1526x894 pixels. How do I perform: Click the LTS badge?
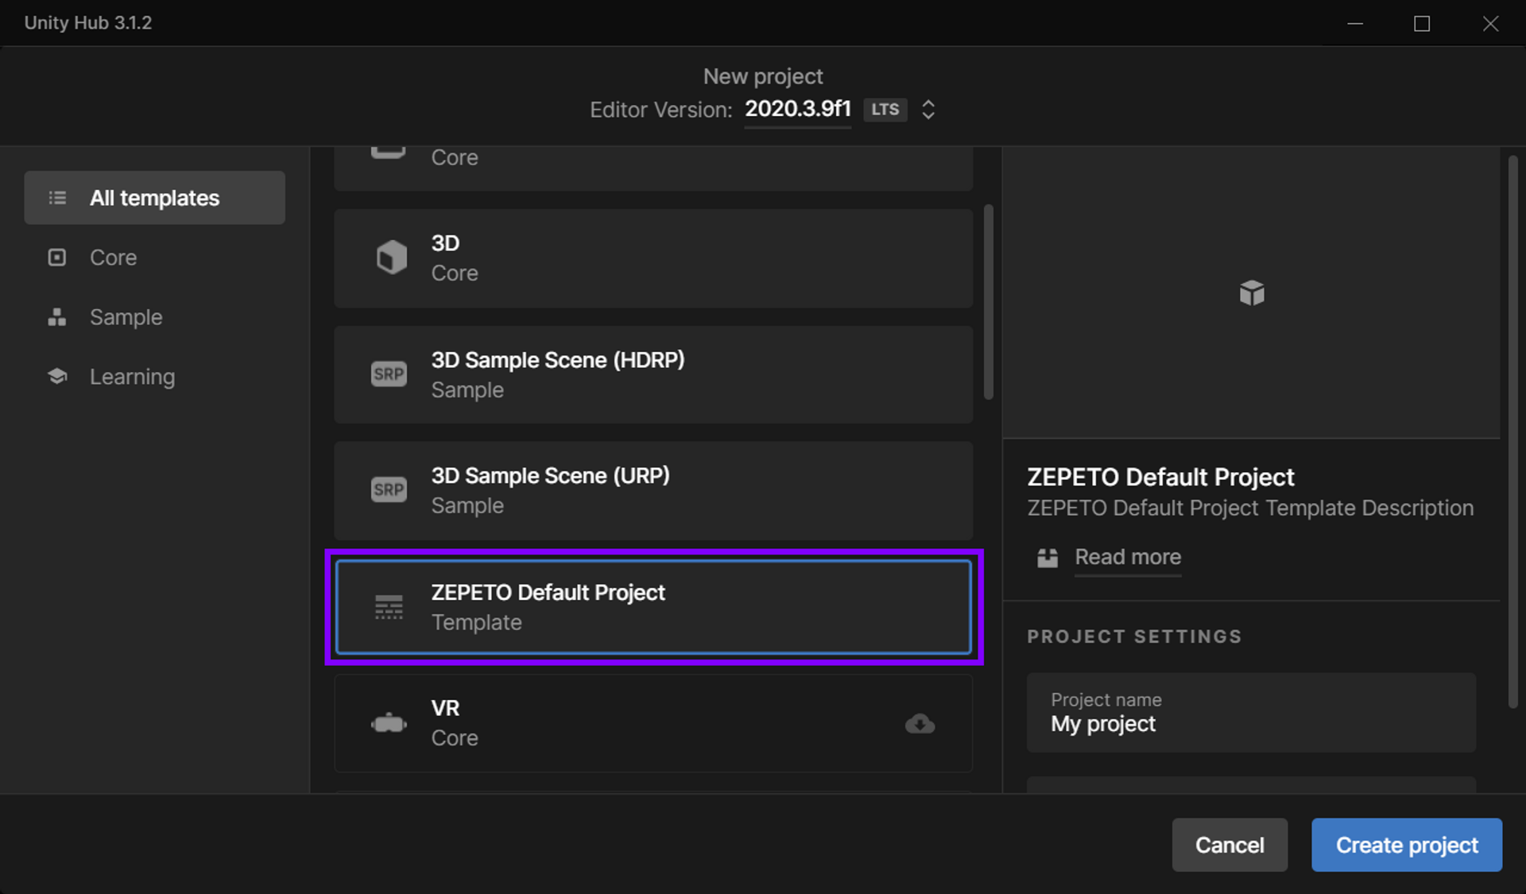pyautogui.click(x=885, y=110)
